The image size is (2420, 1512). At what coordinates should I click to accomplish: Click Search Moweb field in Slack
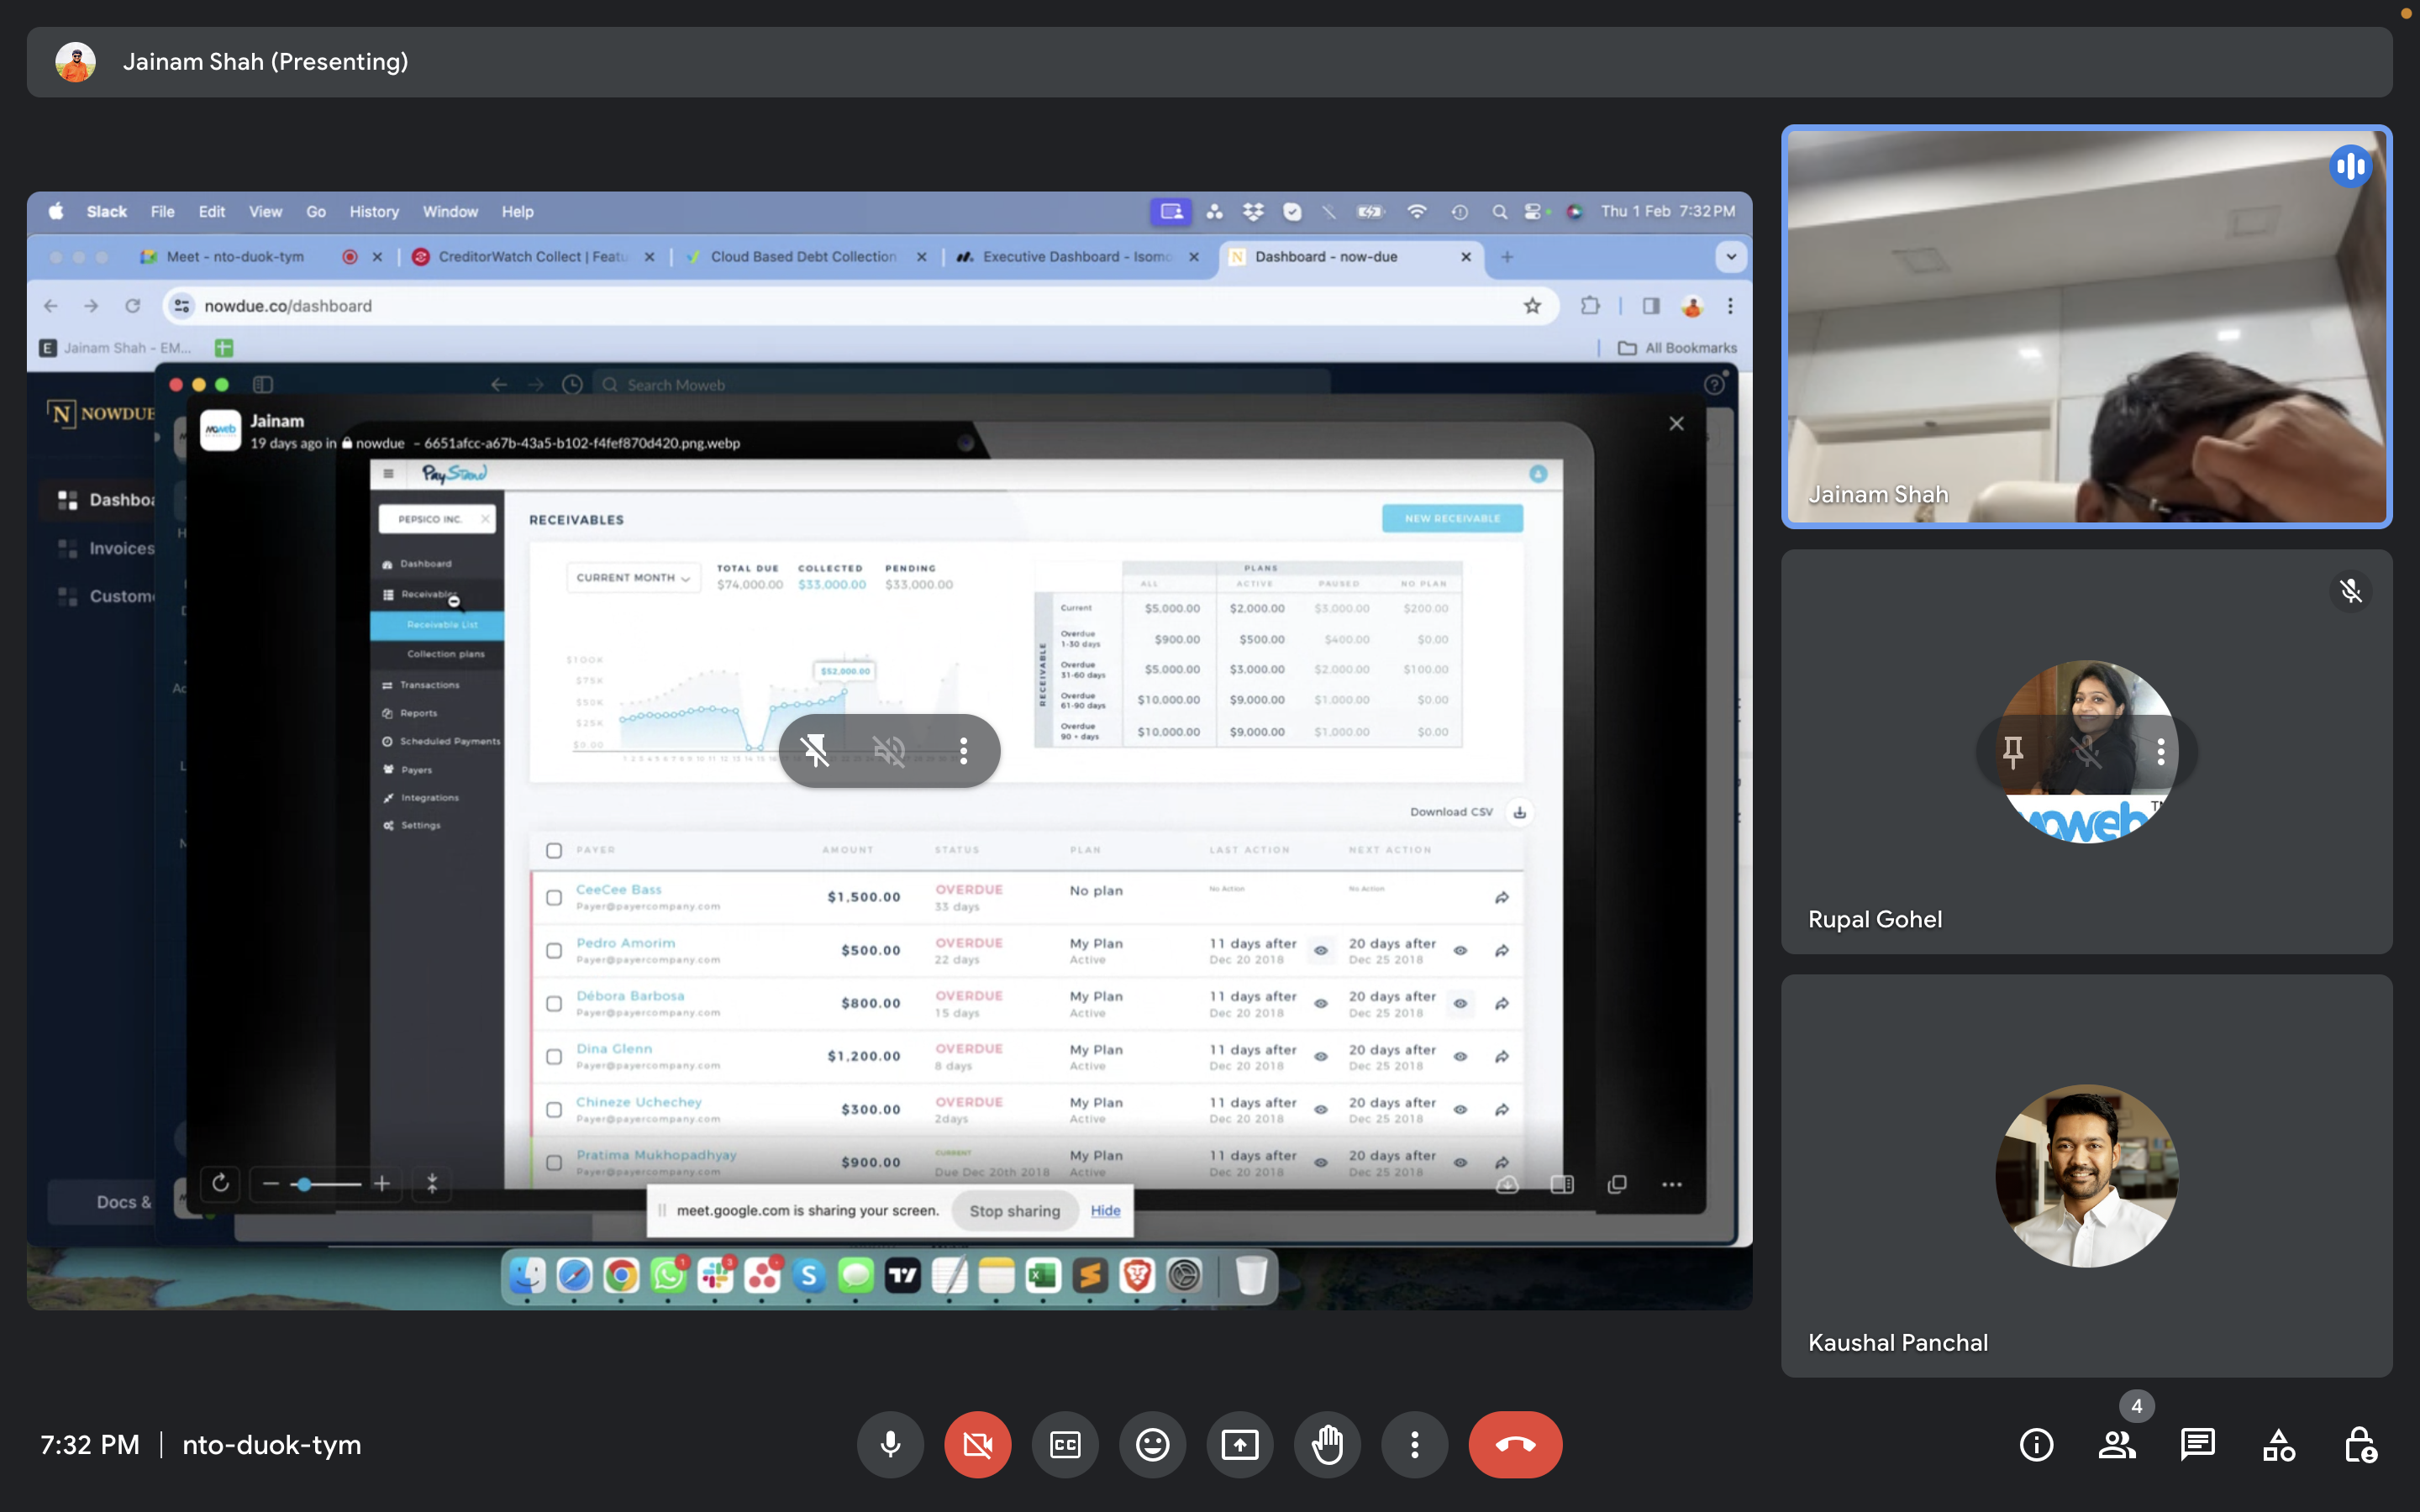tap(962, 385)
